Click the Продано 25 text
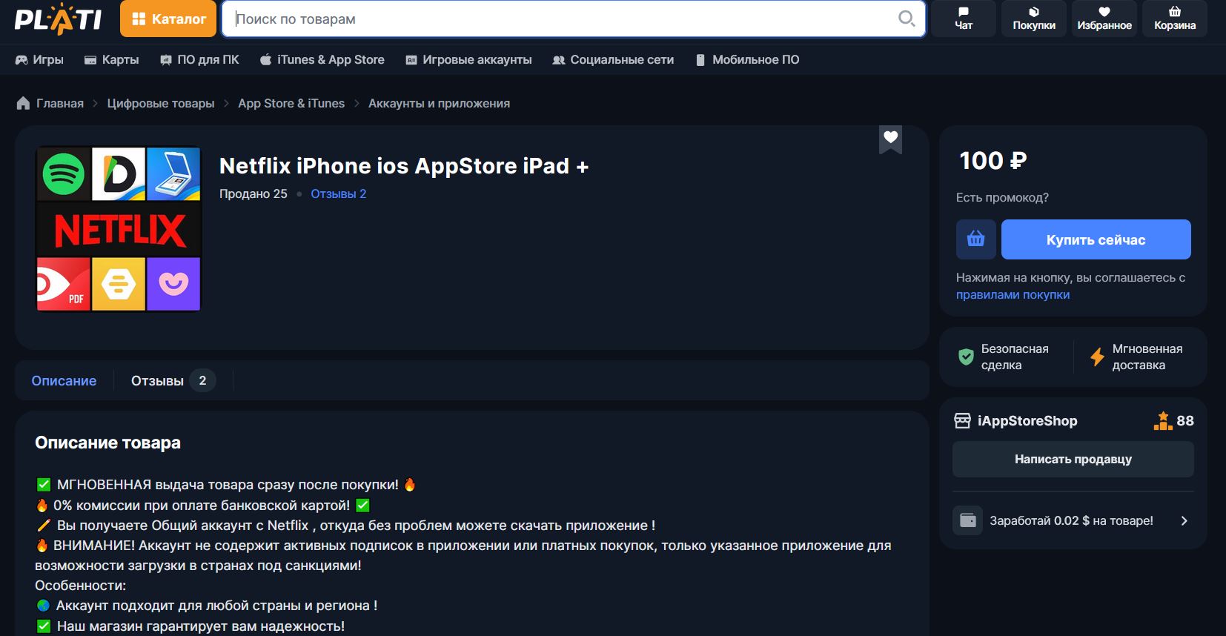Viewport: 1226px width, 636px height. [253, 193]
